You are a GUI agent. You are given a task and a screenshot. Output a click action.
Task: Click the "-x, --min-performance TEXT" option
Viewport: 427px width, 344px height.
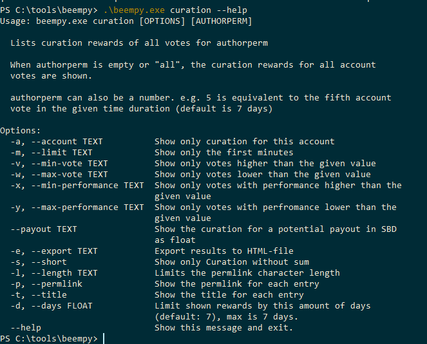(x=77, y=185)
